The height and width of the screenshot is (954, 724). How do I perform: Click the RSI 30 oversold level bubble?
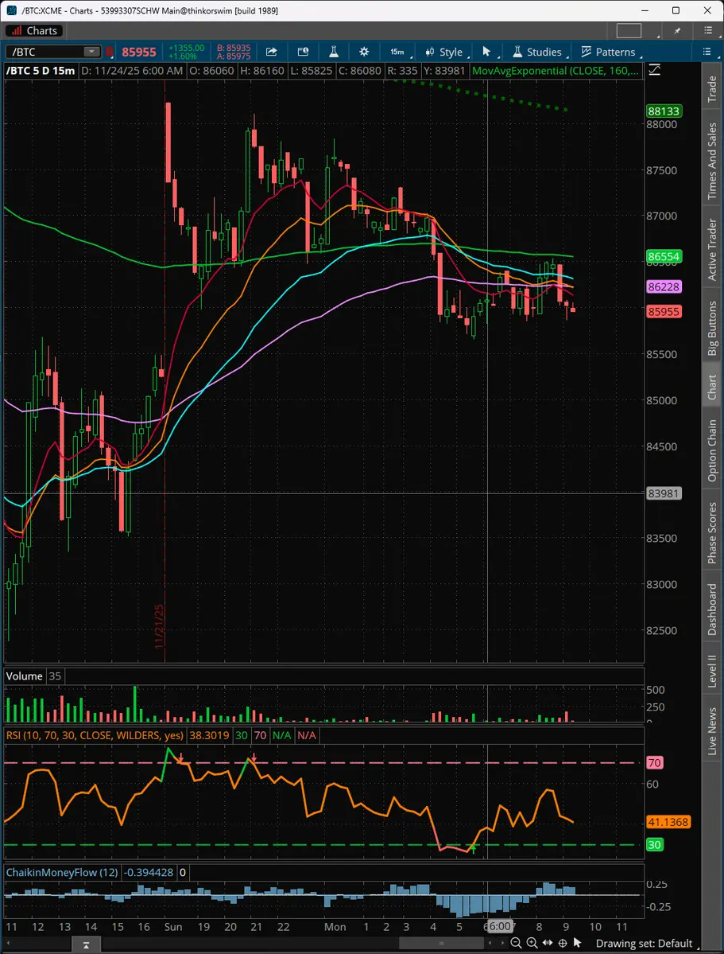pyautogui.click(x=653, y=844)
